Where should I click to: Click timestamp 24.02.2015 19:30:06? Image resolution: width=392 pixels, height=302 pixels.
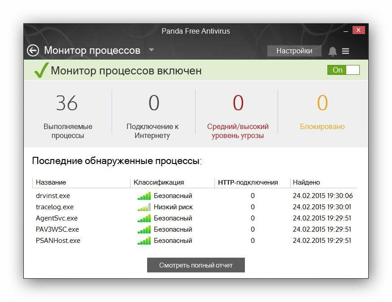323,196
